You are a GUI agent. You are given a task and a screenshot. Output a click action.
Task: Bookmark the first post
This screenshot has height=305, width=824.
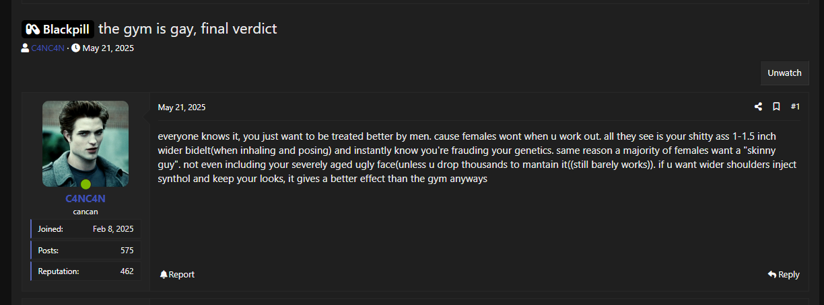pos(776,107)
